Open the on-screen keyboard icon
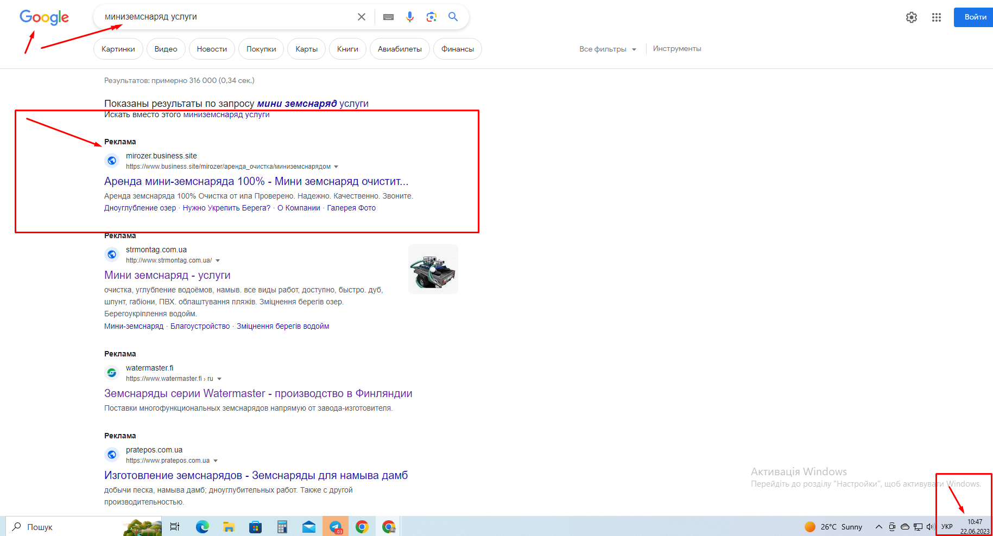The width and height of the screenshot is (993, 536). [x=388, y=17]
